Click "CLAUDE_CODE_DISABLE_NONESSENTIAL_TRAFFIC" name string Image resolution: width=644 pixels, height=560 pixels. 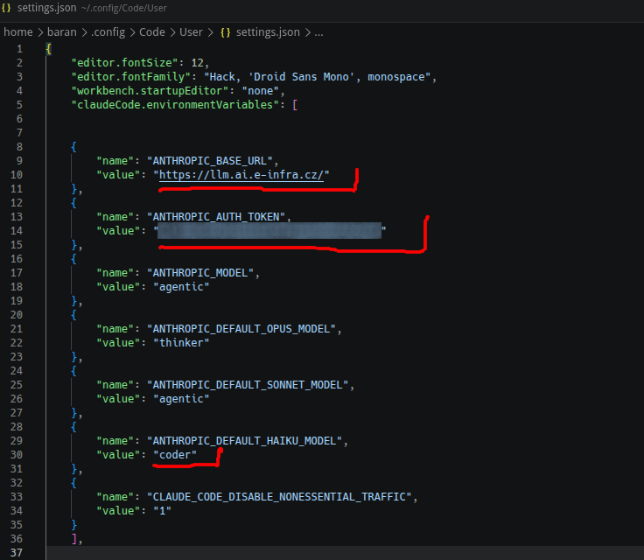[x=279, y=497]
